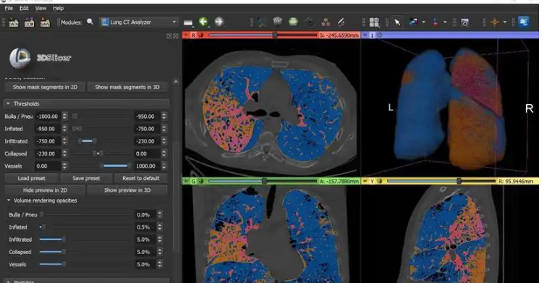Go forward to next module arrow

(x=219, y=22)
